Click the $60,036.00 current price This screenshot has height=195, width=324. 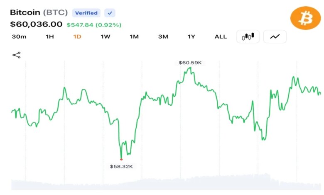point(36,24)
